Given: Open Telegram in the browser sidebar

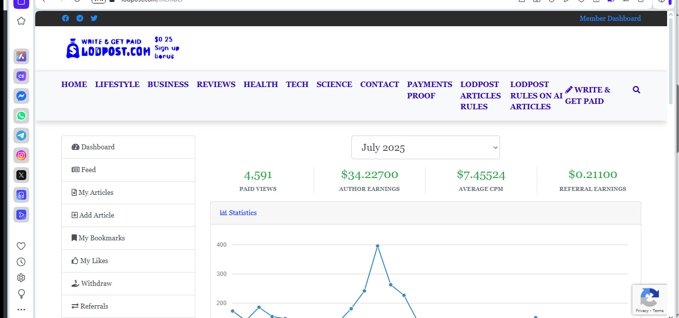Looking at the screenshot, I should [21, 136].
